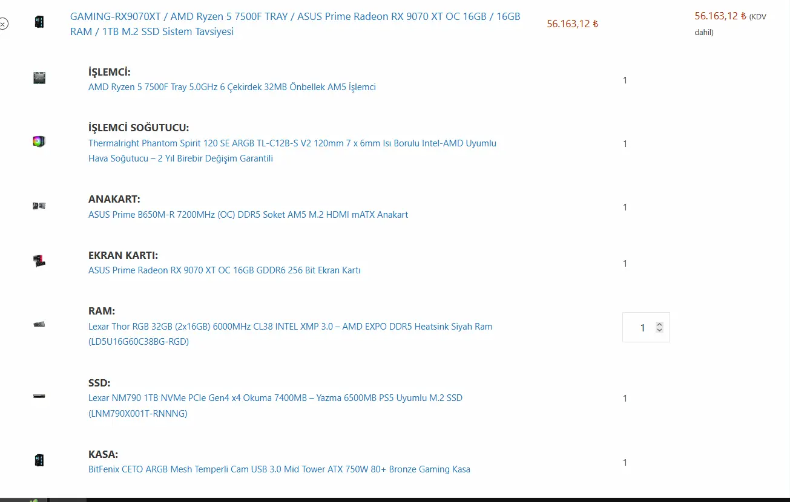The width and height of the screenshot is (790, 502).
Task: Click the EKRAN KARTI: heading text
Action: [x=123, y=255]
